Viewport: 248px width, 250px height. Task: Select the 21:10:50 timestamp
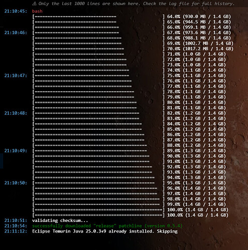16,183
